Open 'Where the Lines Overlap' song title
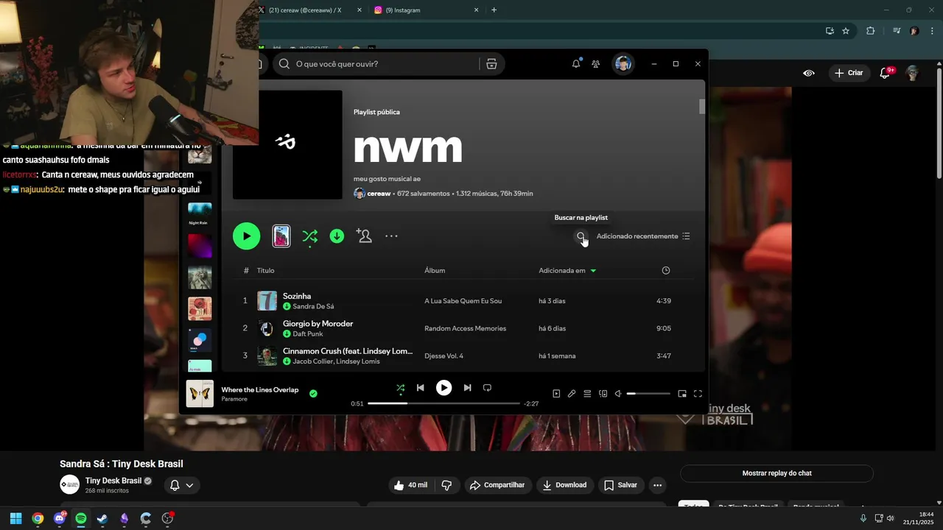943x530 pixels. pyautogui.click(x=260, y=390)
